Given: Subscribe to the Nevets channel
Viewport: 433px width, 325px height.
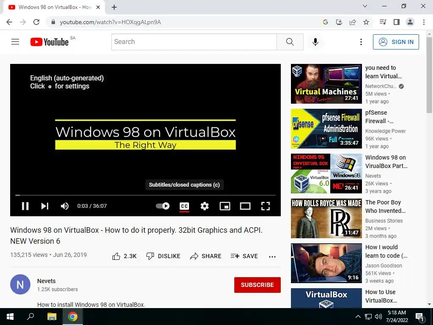Looking at the screenshot, I should coord(258,285).
